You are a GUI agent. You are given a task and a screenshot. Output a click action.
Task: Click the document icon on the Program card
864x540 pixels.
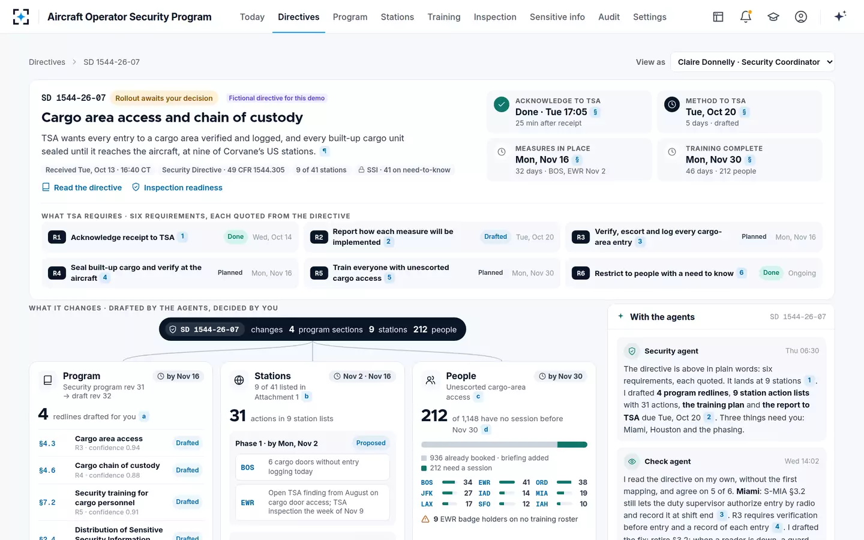[x=47, y=380]
